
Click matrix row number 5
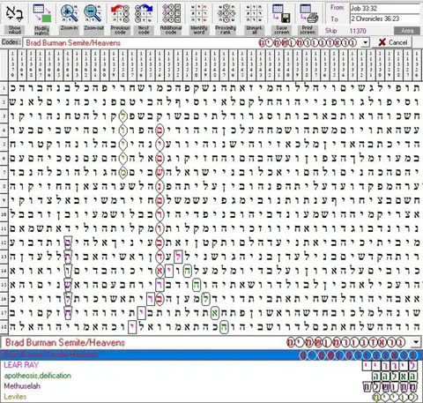[x=4, y=145]
